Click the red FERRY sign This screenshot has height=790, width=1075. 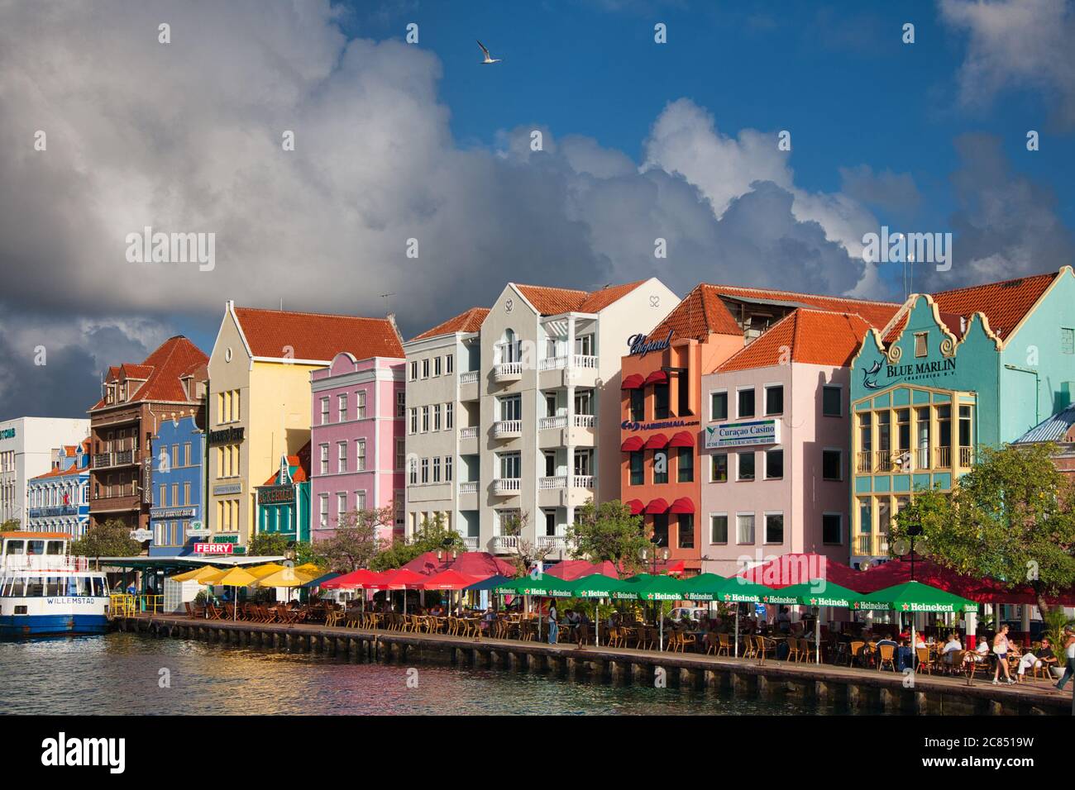213,548
